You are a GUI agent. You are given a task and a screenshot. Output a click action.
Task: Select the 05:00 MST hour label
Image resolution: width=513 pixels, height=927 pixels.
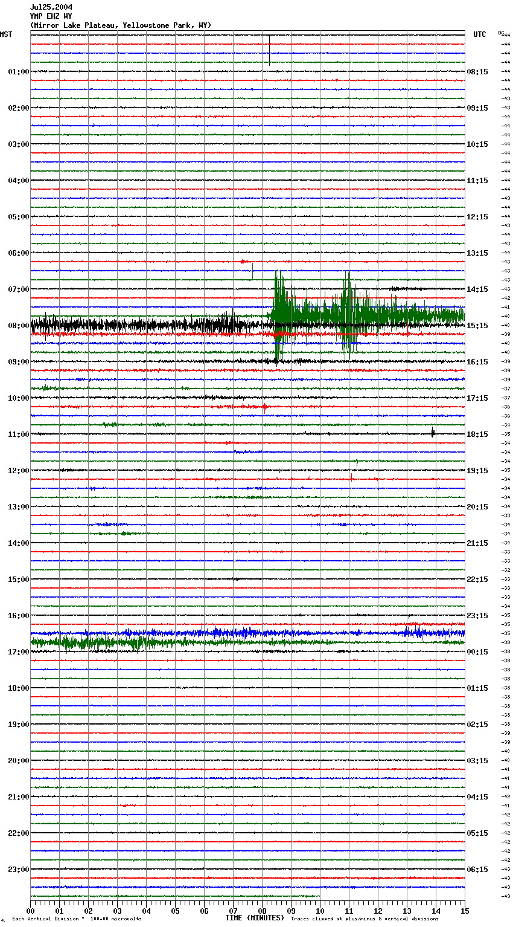pyautogui.click(x=19, y=217)
